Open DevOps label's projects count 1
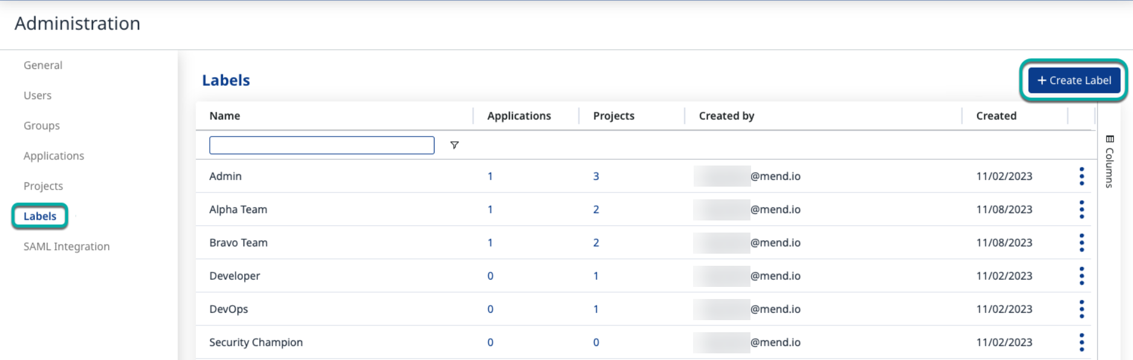The height and width of the screenshot is (360, 1133). point(596,309)
